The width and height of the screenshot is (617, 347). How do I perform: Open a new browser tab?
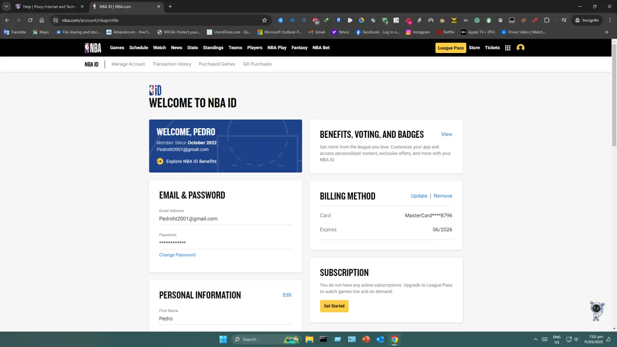click(x=170, y=7)
